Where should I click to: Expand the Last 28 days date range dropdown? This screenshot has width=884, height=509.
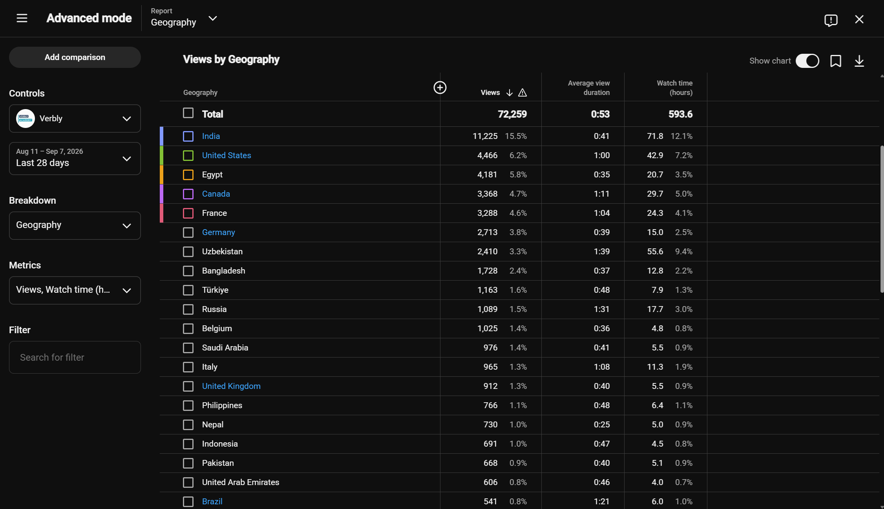point(75,159)
